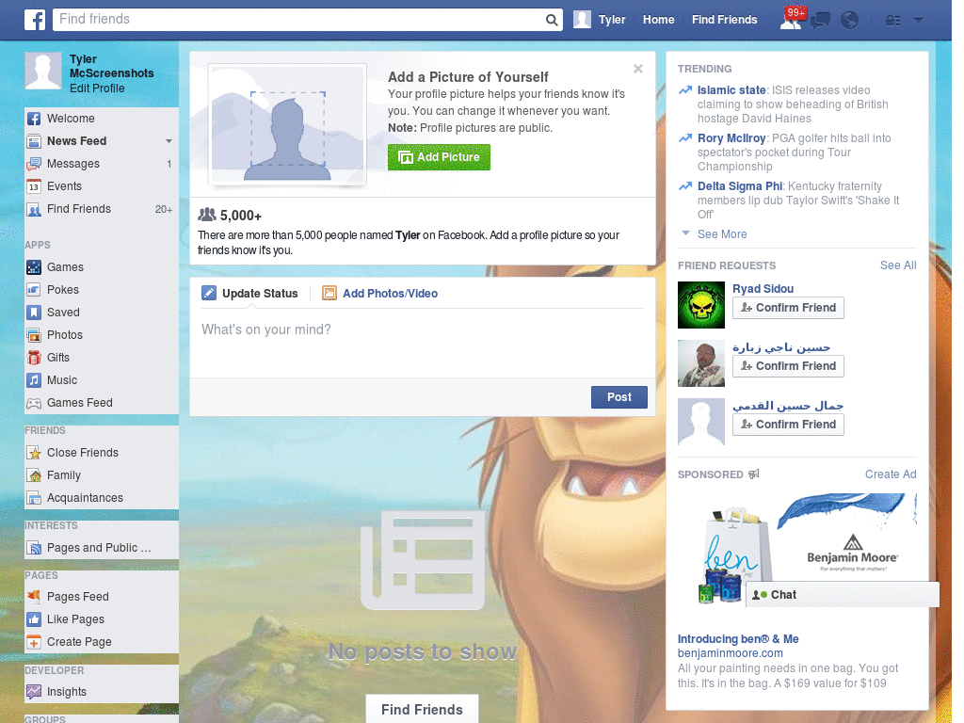Open friend requests icon with 99+ badge
The width and height of the screenshot is (964, 723).
pos(792,19)
